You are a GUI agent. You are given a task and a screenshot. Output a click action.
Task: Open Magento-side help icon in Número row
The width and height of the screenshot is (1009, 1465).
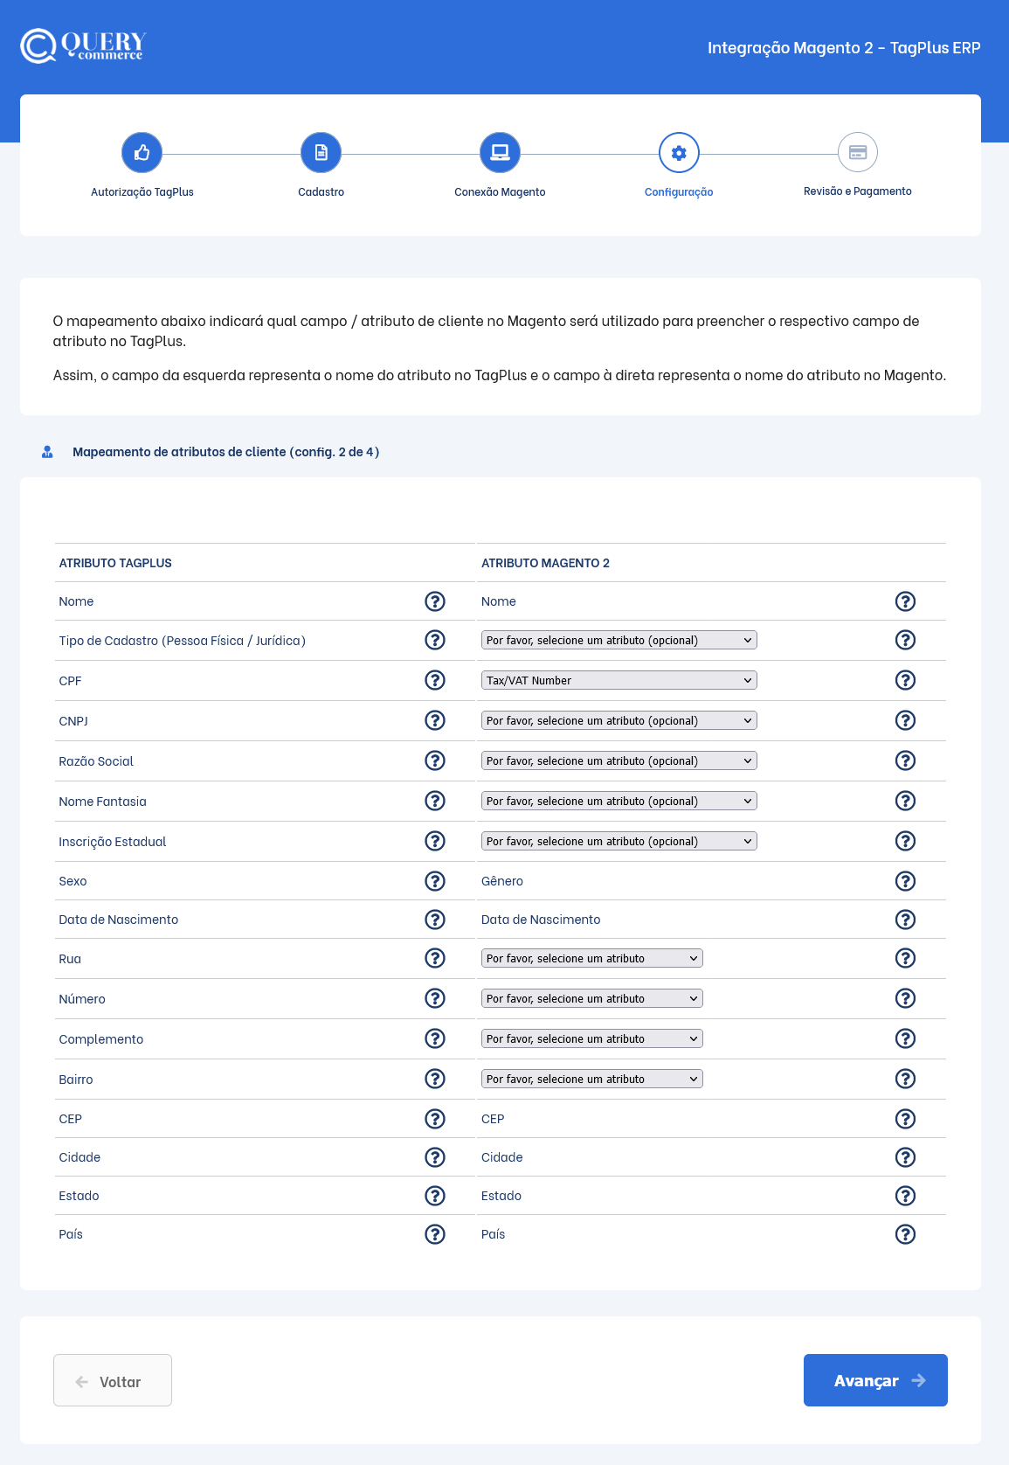906,998
